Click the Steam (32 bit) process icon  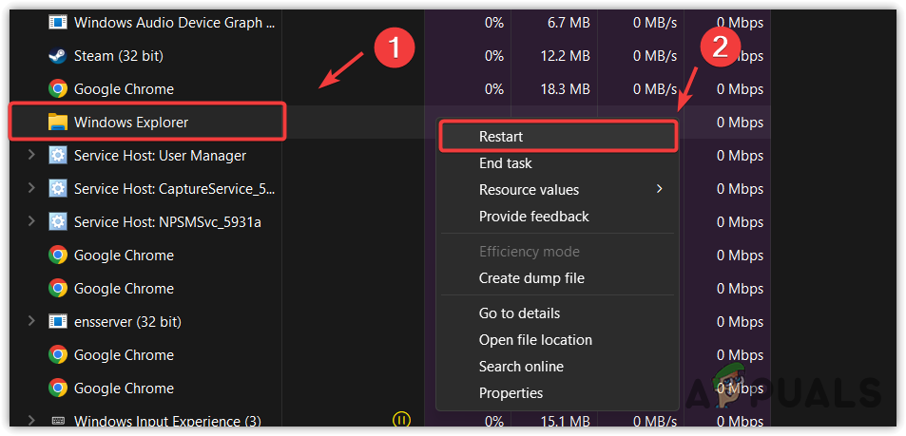pos(58,56)
